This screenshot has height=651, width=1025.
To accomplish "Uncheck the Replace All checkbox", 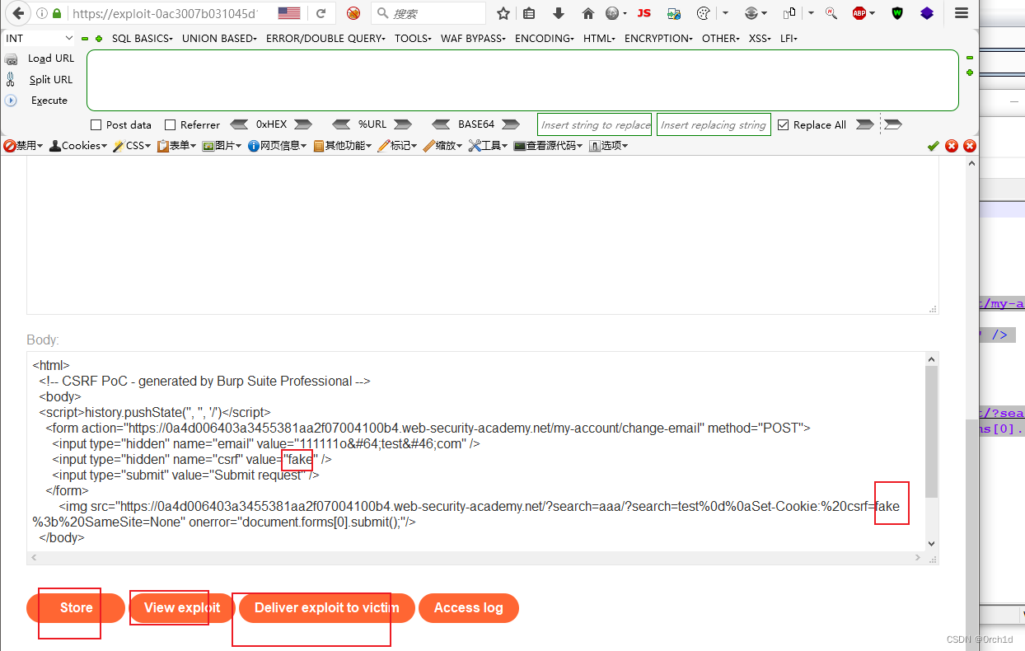I will (784, 125).
